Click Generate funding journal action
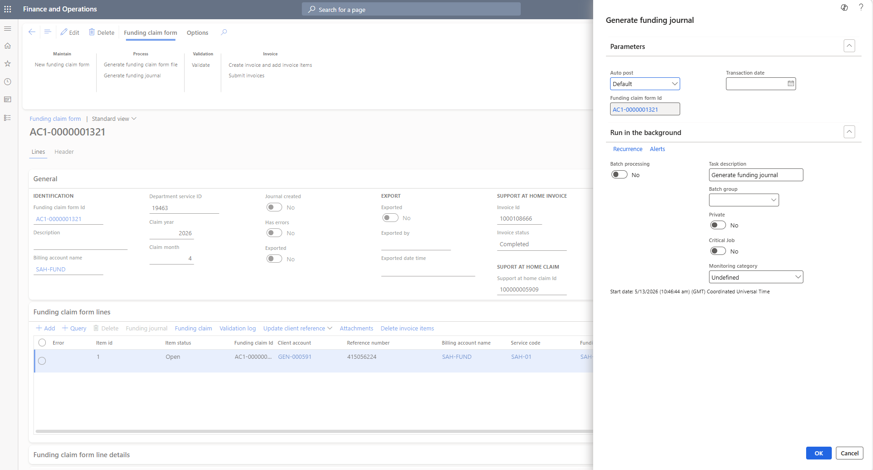 coord(132,76)
